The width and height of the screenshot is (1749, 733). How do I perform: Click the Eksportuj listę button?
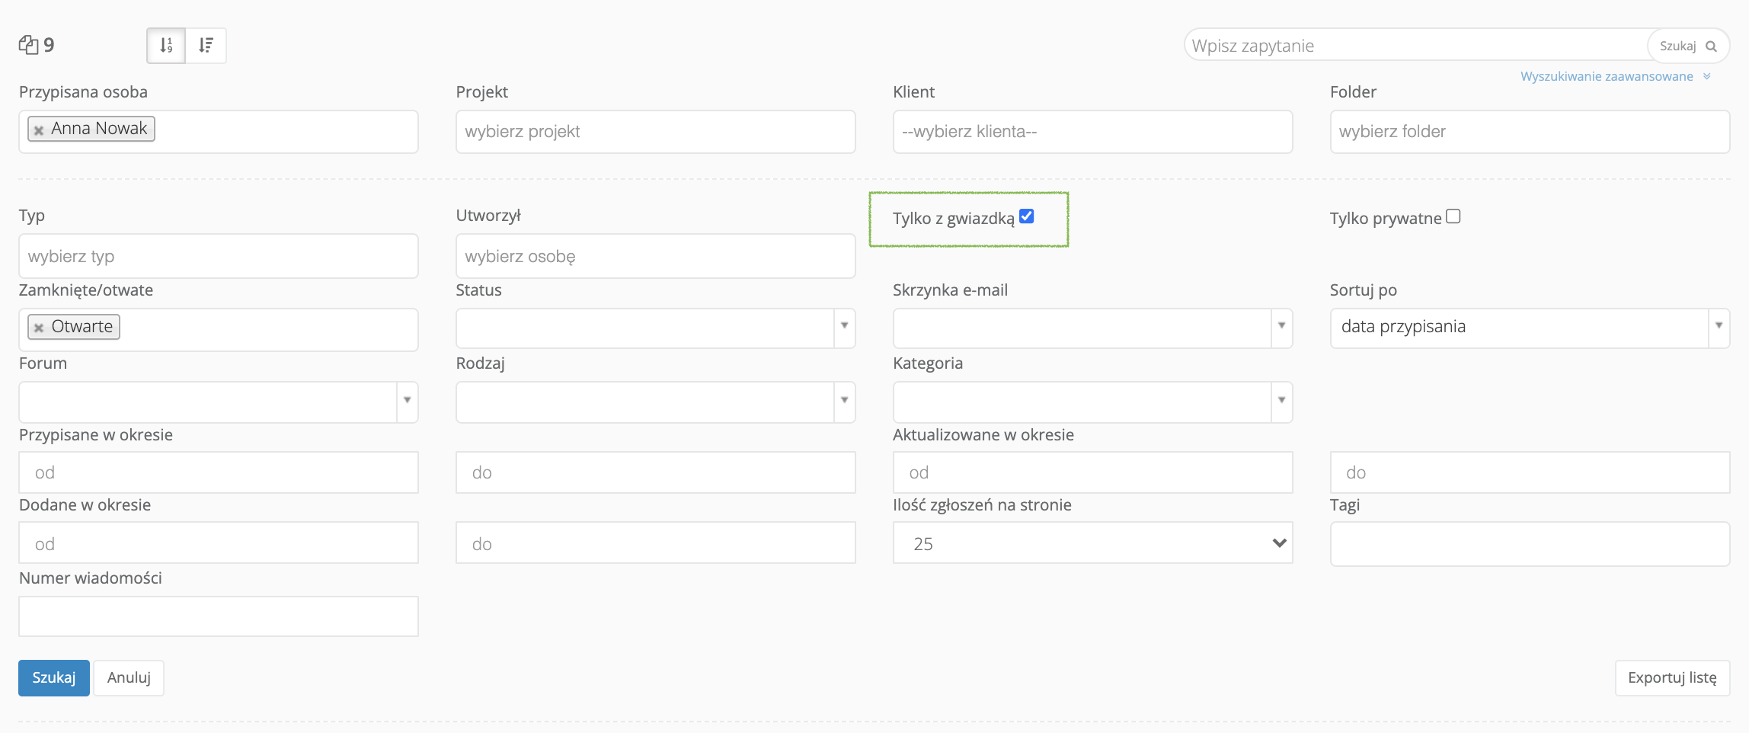1672,677
